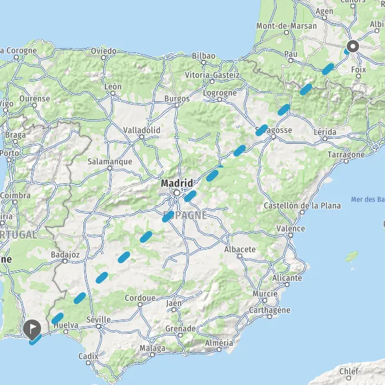Image resolution: width=385 pixels, height=385 pixels.
Task: Click the destination flag marker near Huelva
Action: (x=32, y=329)
